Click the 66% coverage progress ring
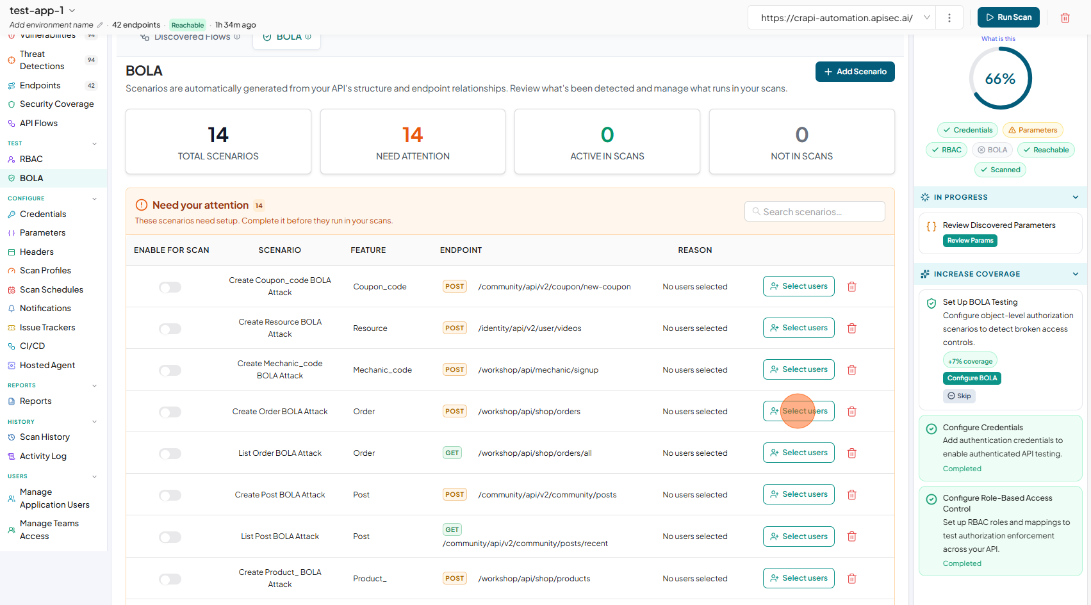Viewport: 1091px width, 605px height. click(1000, 79)
